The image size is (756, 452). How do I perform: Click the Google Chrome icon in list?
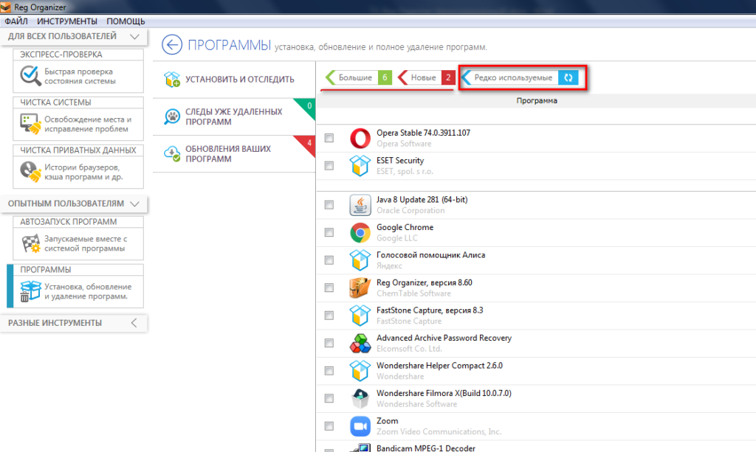tap(360, 233)
